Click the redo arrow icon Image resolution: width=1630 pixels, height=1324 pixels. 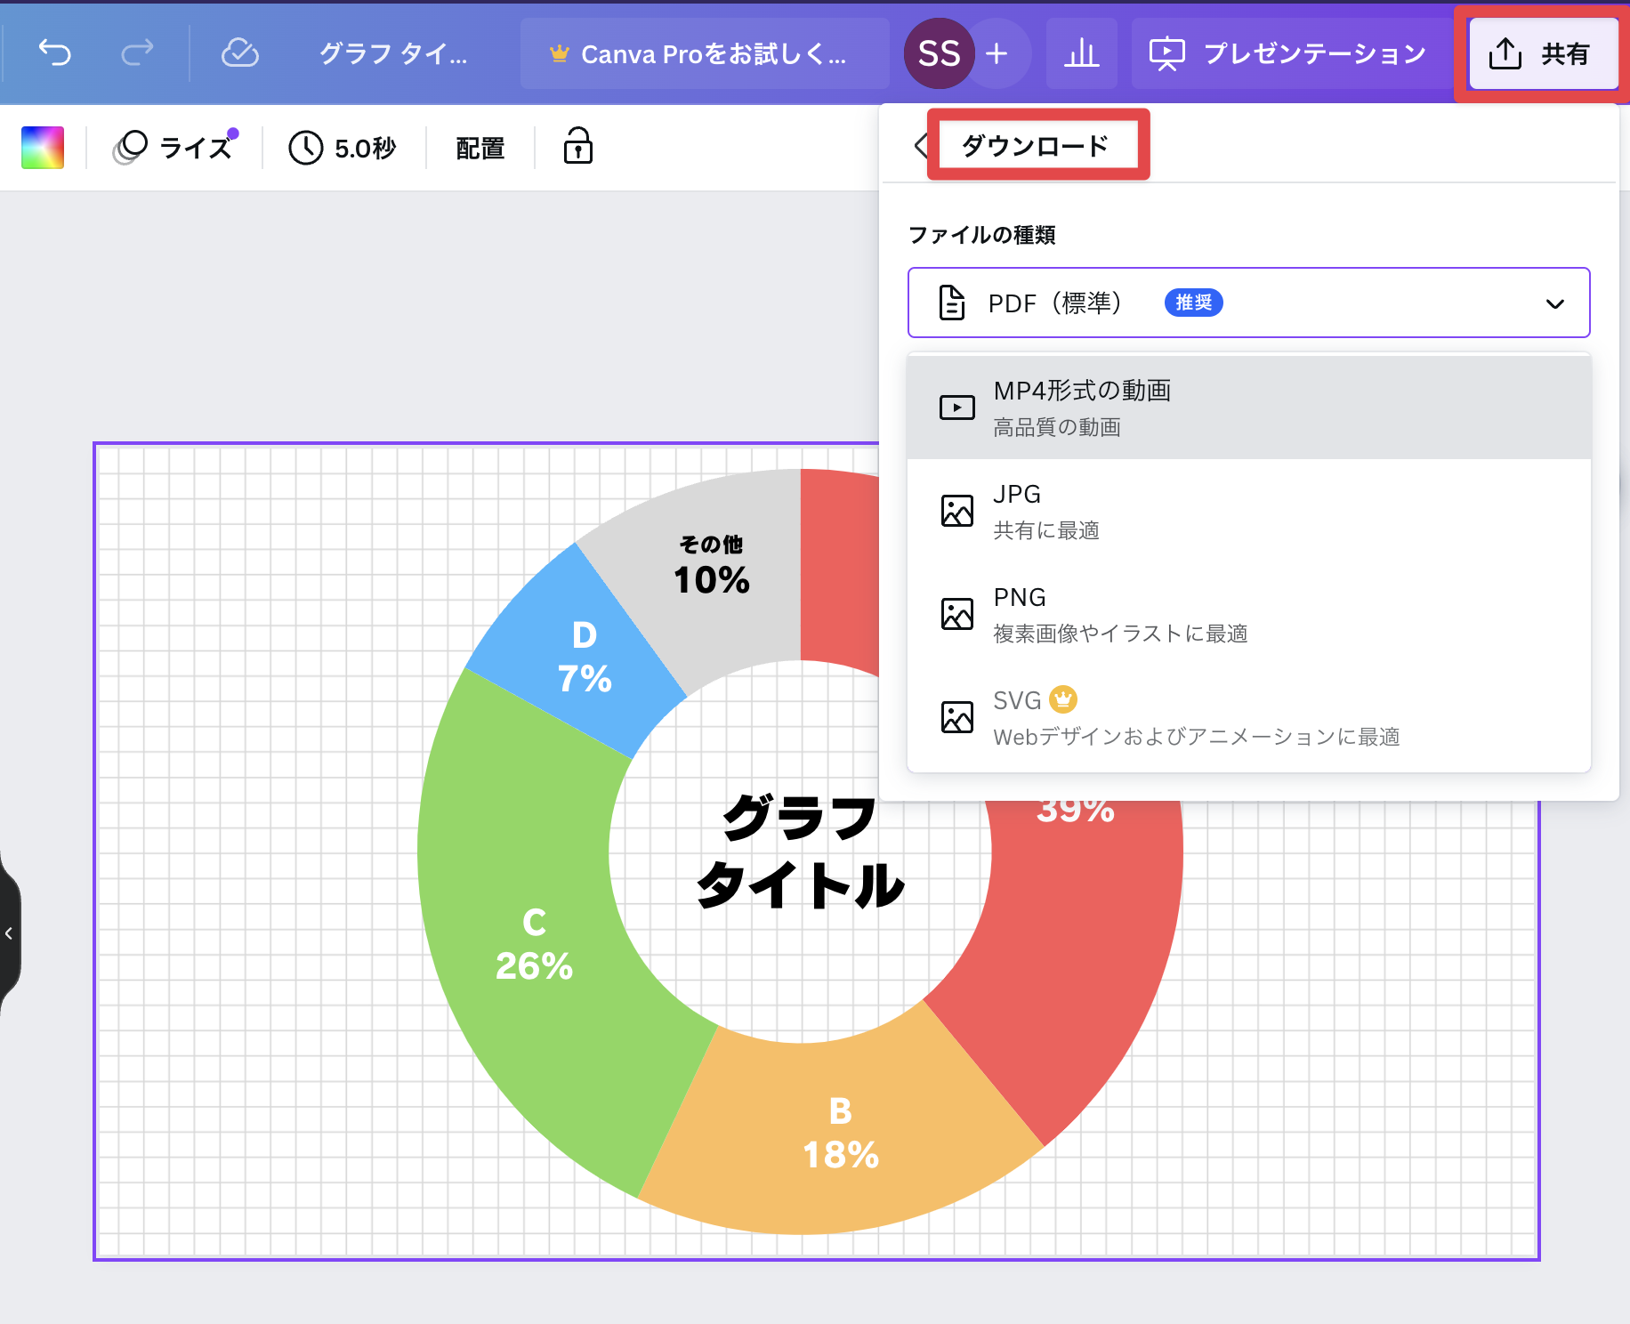point(137,53)
